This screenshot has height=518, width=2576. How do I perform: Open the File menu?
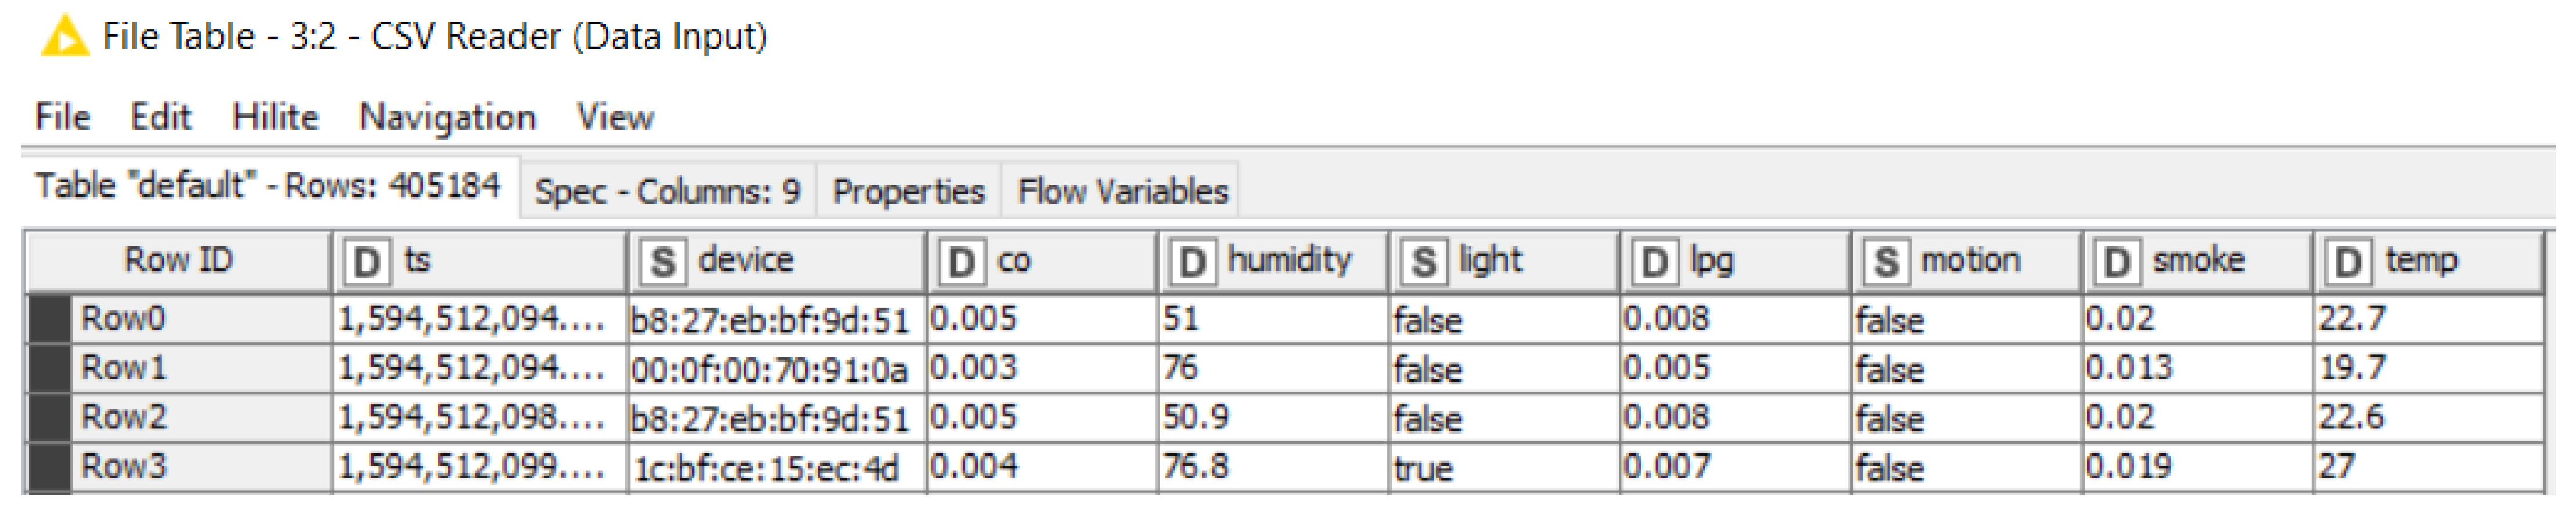[62, 117]
